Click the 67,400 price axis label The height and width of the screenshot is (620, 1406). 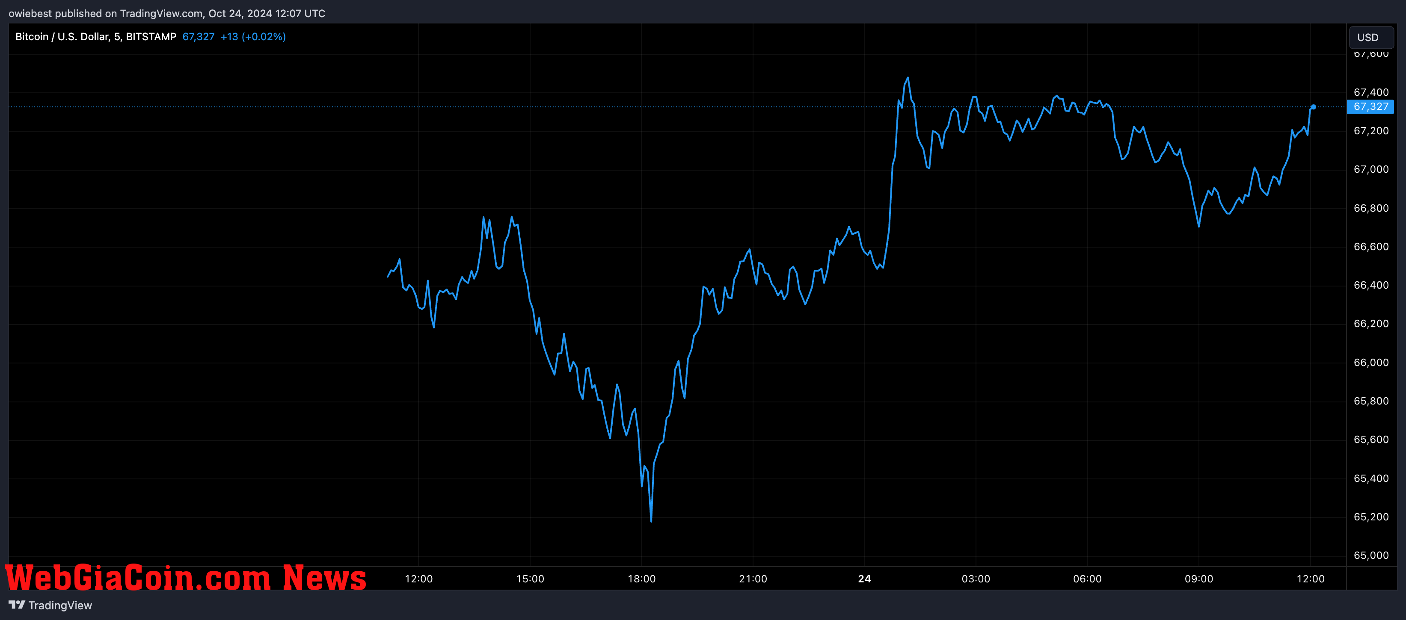pos(1371,92)
